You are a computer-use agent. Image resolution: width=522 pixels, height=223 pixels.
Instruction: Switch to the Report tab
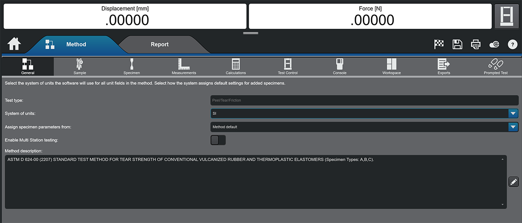(x=160, y=44)
